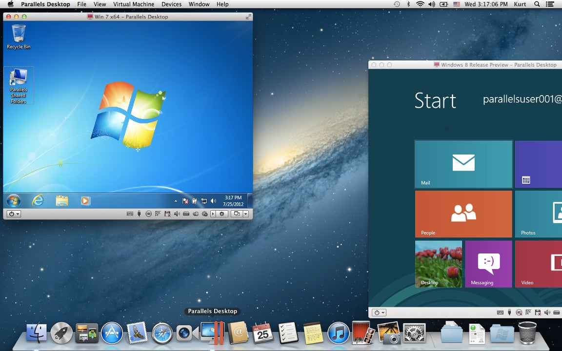This screenshot has width=562, height=351.
Task: Expand the view mode dropdown arrow in Win 7 window
Action: [246, 214]
